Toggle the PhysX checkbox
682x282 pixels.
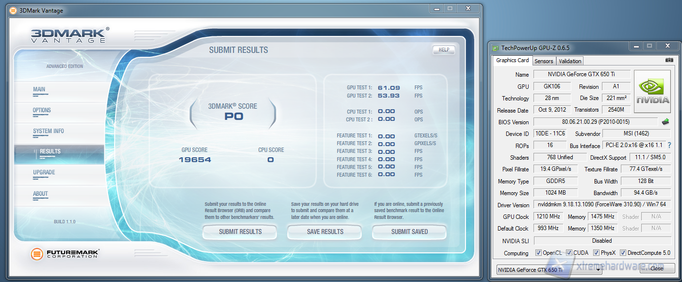click(596, 253)
